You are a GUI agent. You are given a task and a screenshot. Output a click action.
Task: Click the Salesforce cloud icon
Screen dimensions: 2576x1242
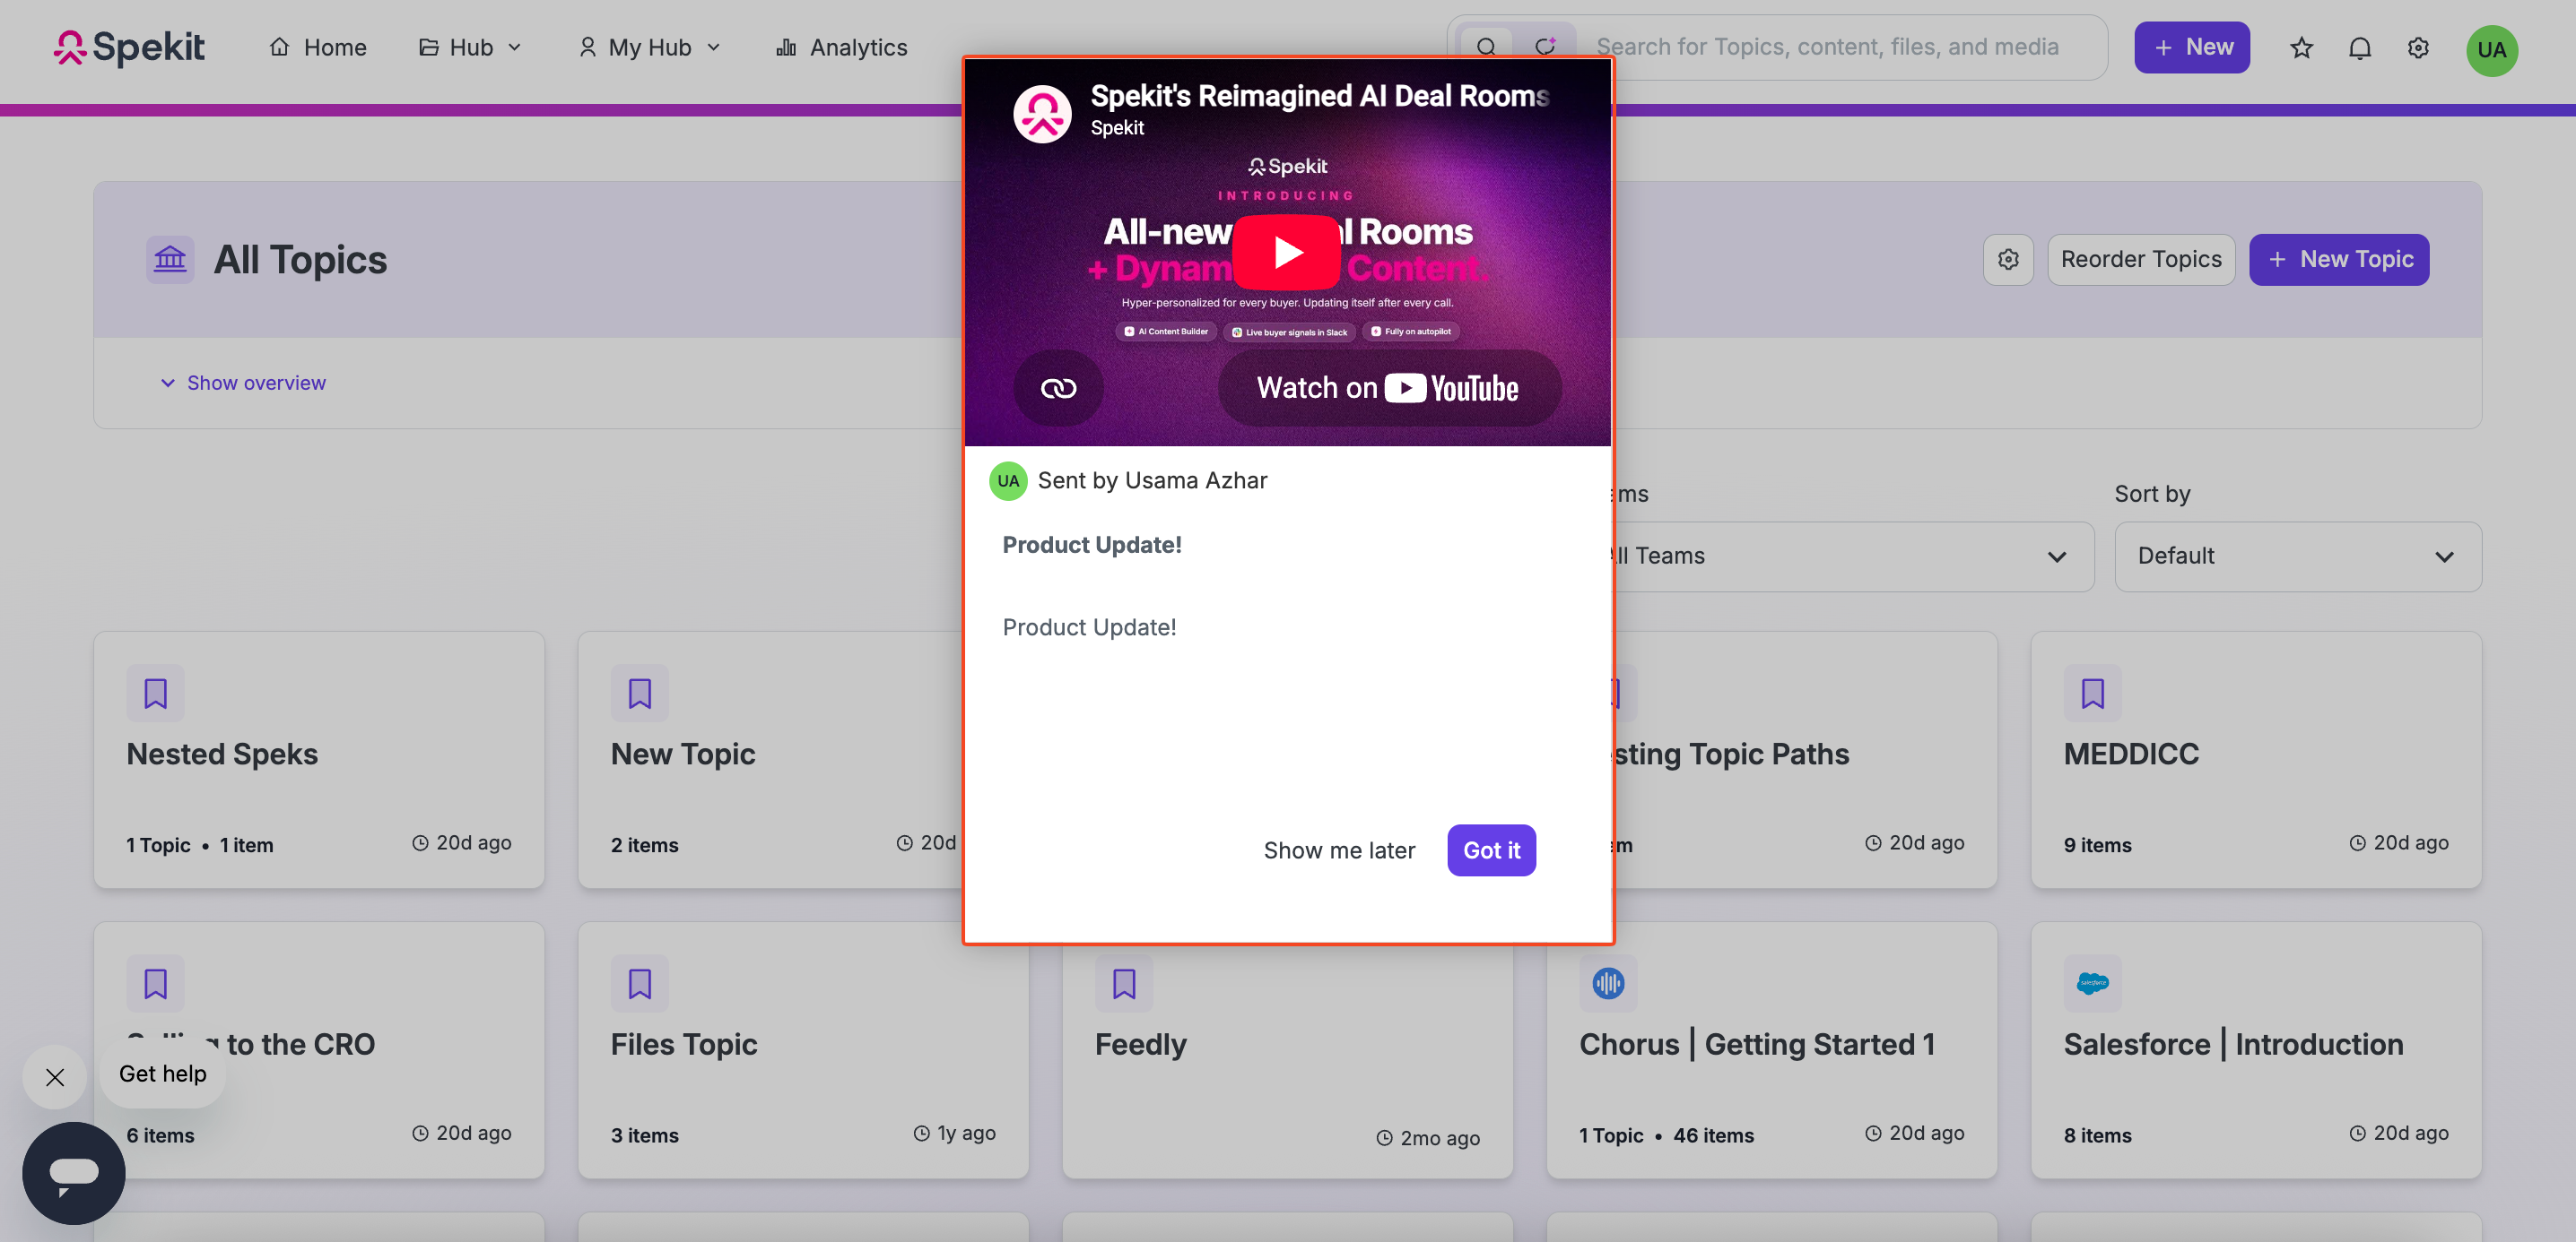click(x=2092, y=984)
